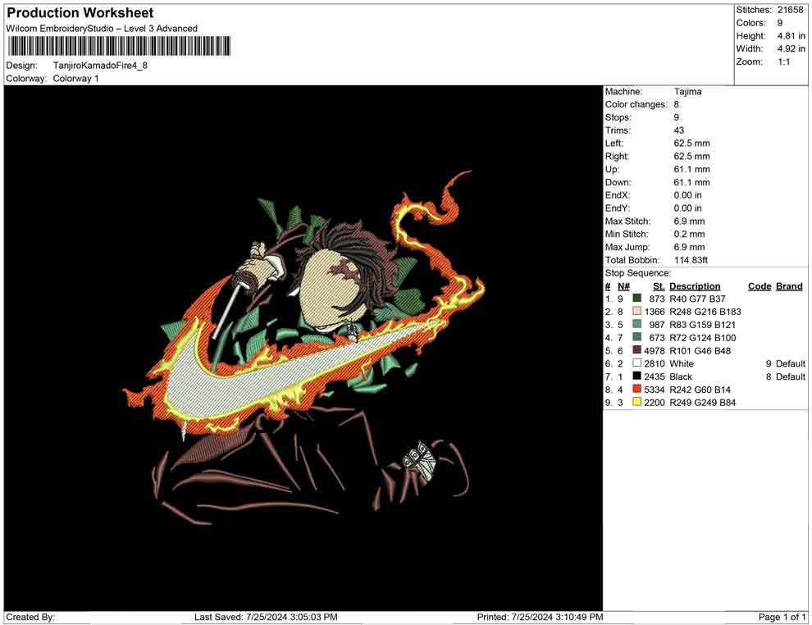This screenshot has height=625, width=812.
Task: Click the Created By label
Action: (x=30, y=617)
